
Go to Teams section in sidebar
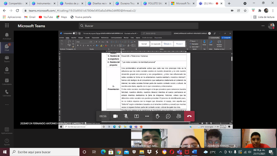tap(7, 59)
